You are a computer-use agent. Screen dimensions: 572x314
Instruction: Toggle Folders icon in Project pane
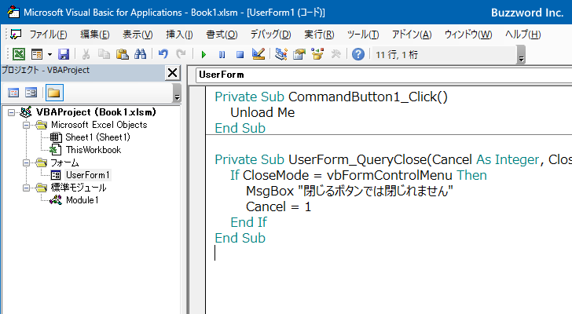tap(54, 93)
